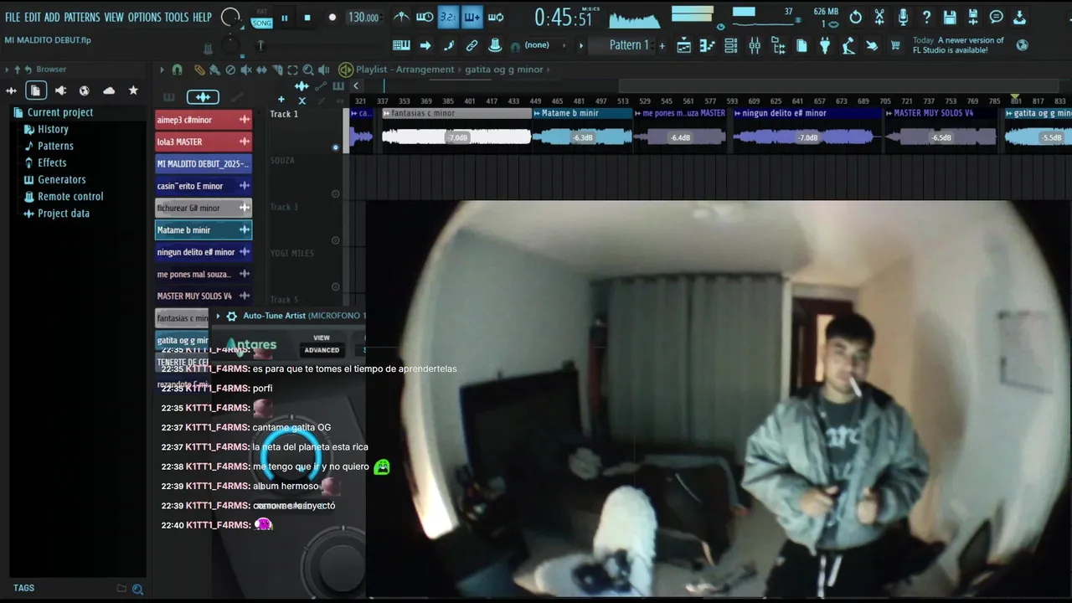Click the gatita og g minor breadcrumb

503,70
